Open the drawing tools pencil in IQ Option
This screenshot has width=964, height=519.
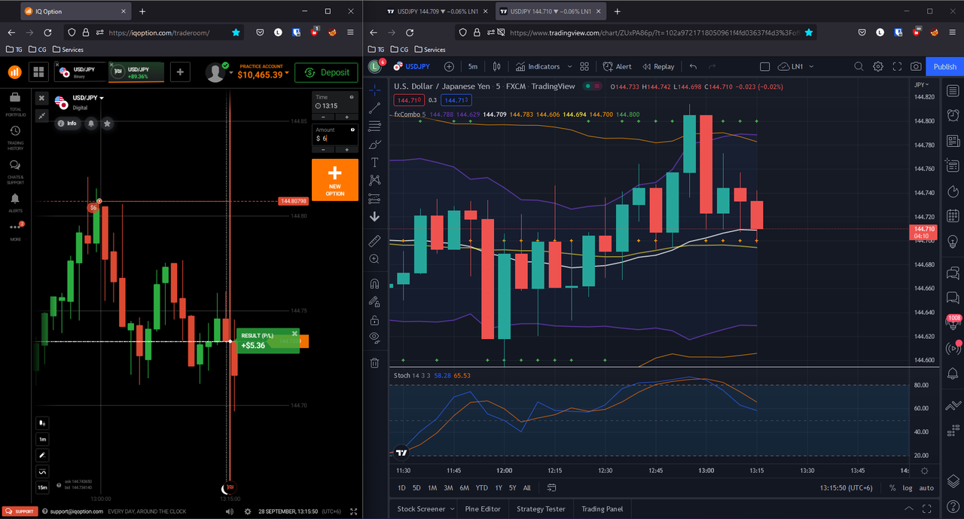pyautogui.click(x=43, y=456)
